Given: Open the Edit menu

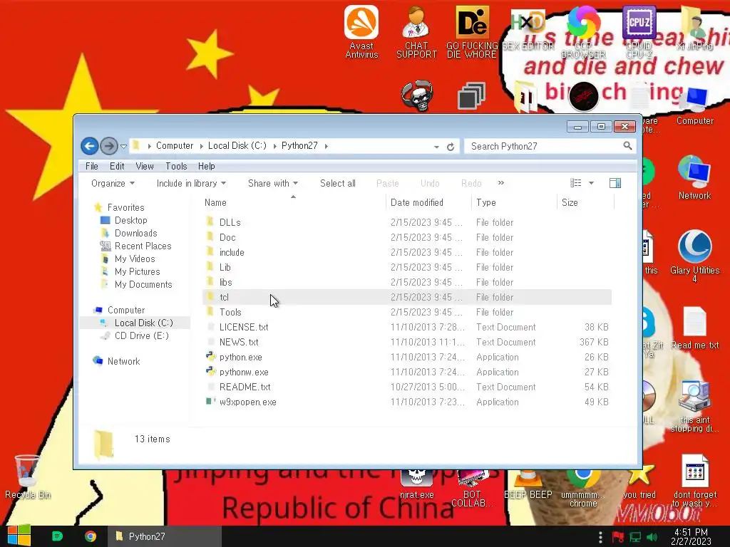Looking at the screenshot, I should point(117,166).
